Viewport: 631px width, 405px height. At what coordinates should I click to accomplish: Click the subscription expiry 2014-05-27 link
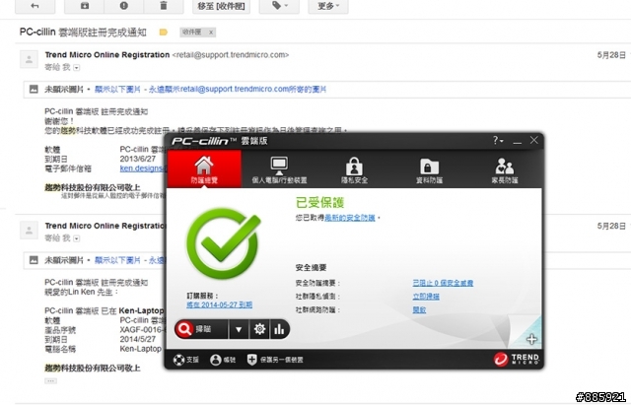(x=219, y=304)
